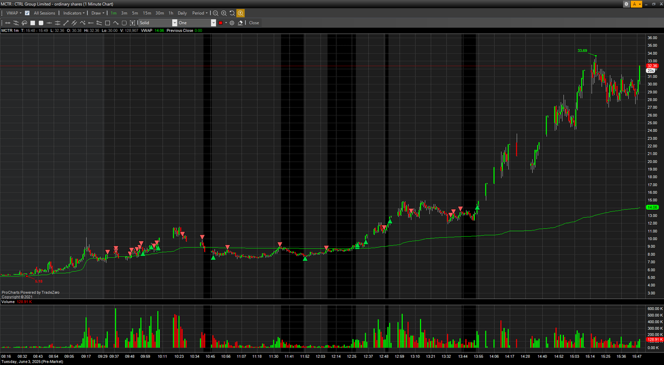Reset chart zoom with the magnifier-arrow icon
The image size is (664, 365).
(x=232, y=13)
